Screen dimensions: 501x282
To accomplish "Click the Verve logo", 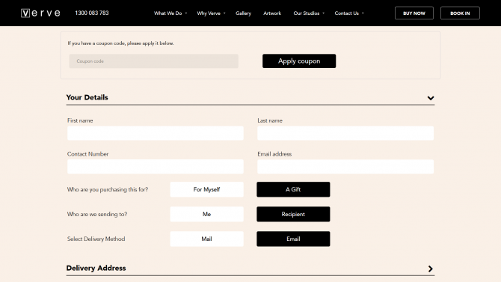I will (x=40, y=13).
